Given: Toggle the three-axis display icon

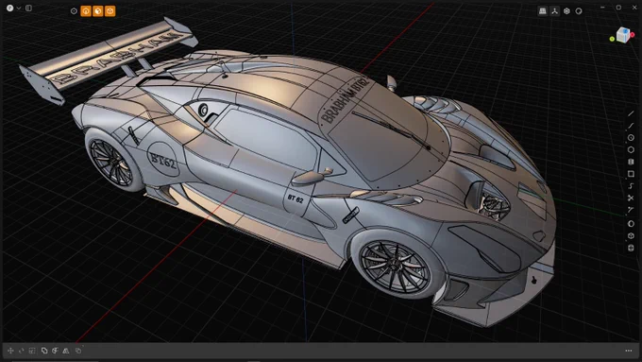Looking at the screenshot, I should [554, 11].
